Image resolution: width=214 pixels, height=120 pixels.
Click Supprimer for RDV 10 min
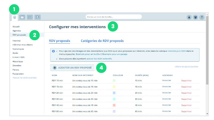point(186,80)
